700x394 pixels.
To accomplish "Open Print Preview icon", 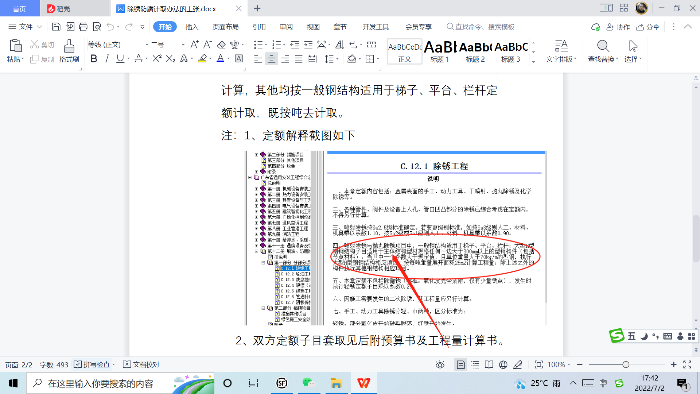I will click(97, 27).
